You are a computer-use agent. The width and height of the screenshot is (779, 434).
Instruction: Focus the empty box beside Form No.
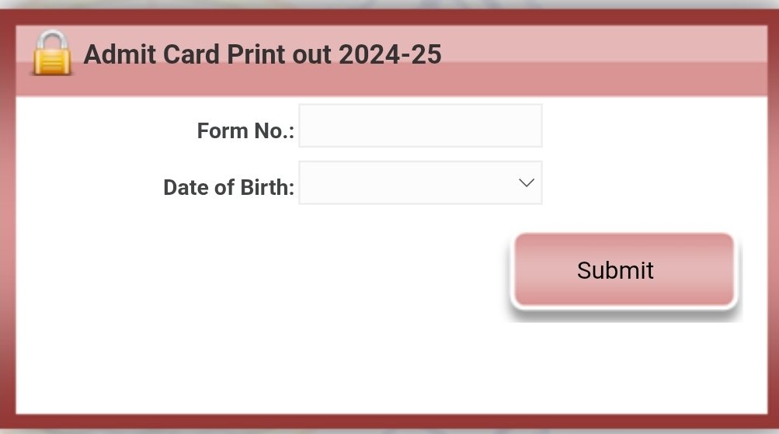(420, 126)
